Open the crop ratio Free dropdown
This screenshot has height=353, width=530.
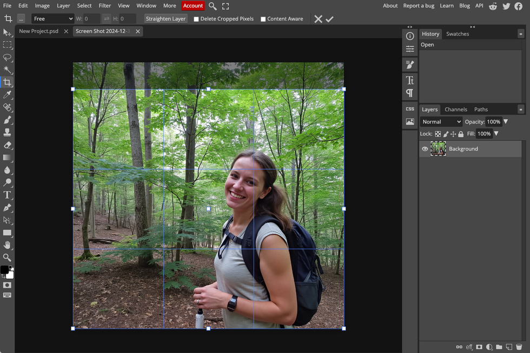(52, 19)
